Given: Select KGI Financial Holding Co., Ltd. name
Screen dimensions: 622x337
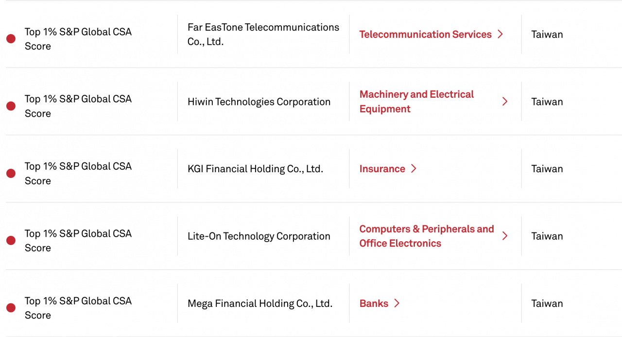Looking at the screenshot, I should [255, 169].
